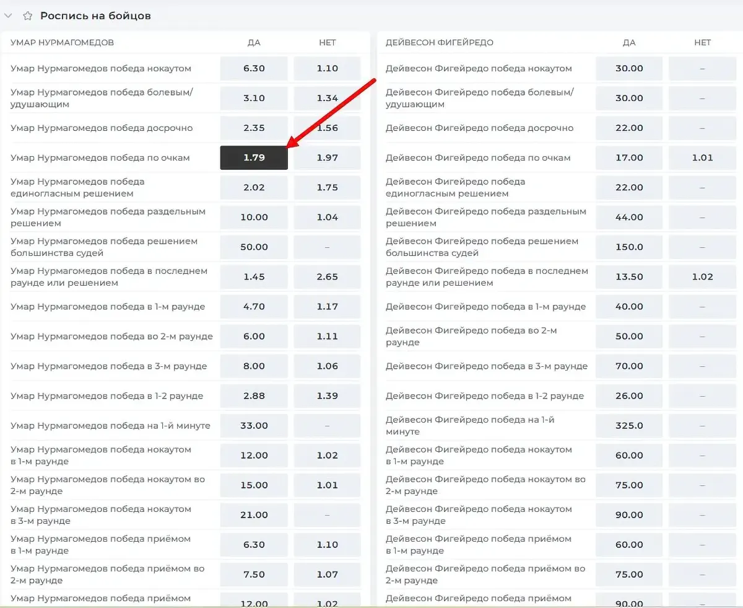Click НЕТ 2.65 Умар победа в последнем раунде
Image resolution: width=743 pixels, height=608 pixels.
[327, 276]
